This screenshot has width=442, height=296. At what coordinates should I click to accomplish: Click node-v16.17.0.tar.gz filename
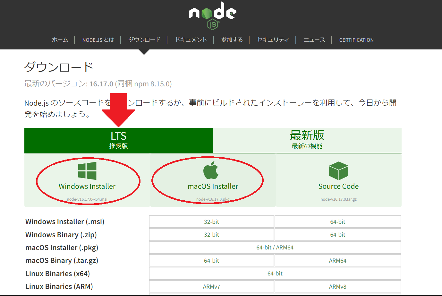pos(338,199)
